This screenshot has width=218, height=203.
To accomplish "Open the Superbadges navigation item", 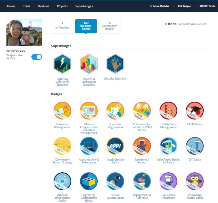I will coord(84,6).
